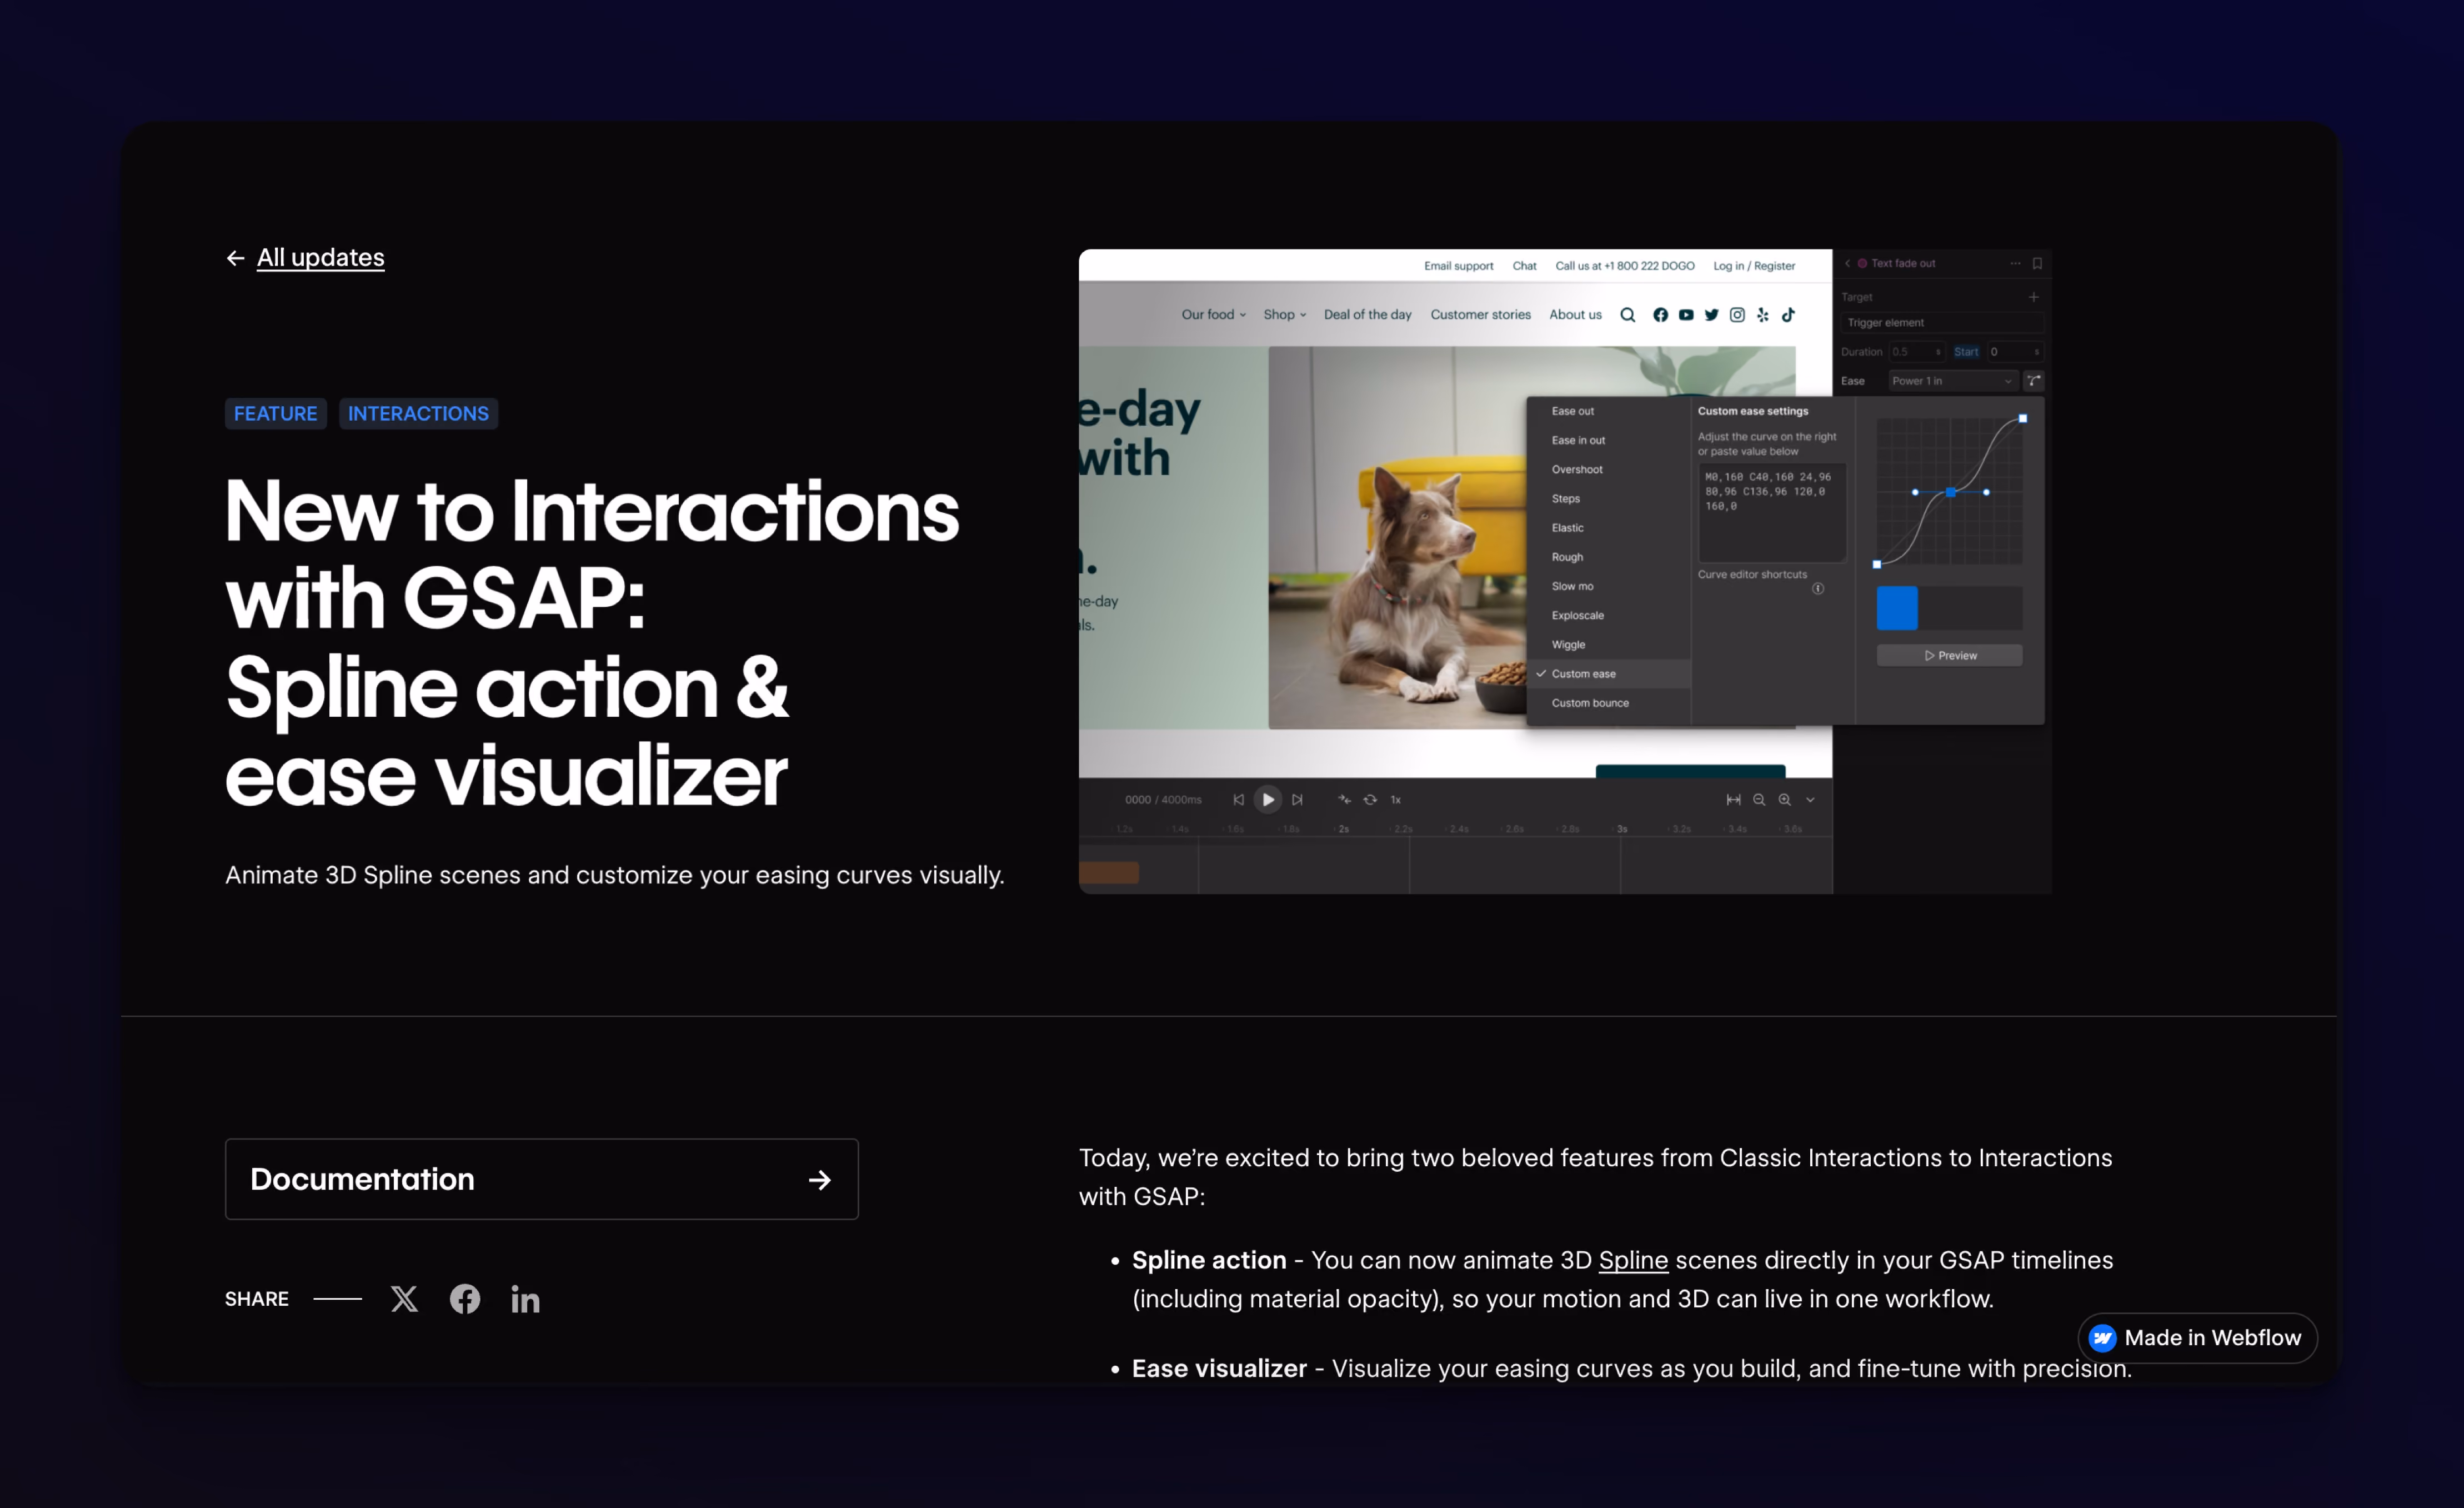Click the blue ease preview square
This screenshot has width=2464, height=1508.
coord(1897,608)
